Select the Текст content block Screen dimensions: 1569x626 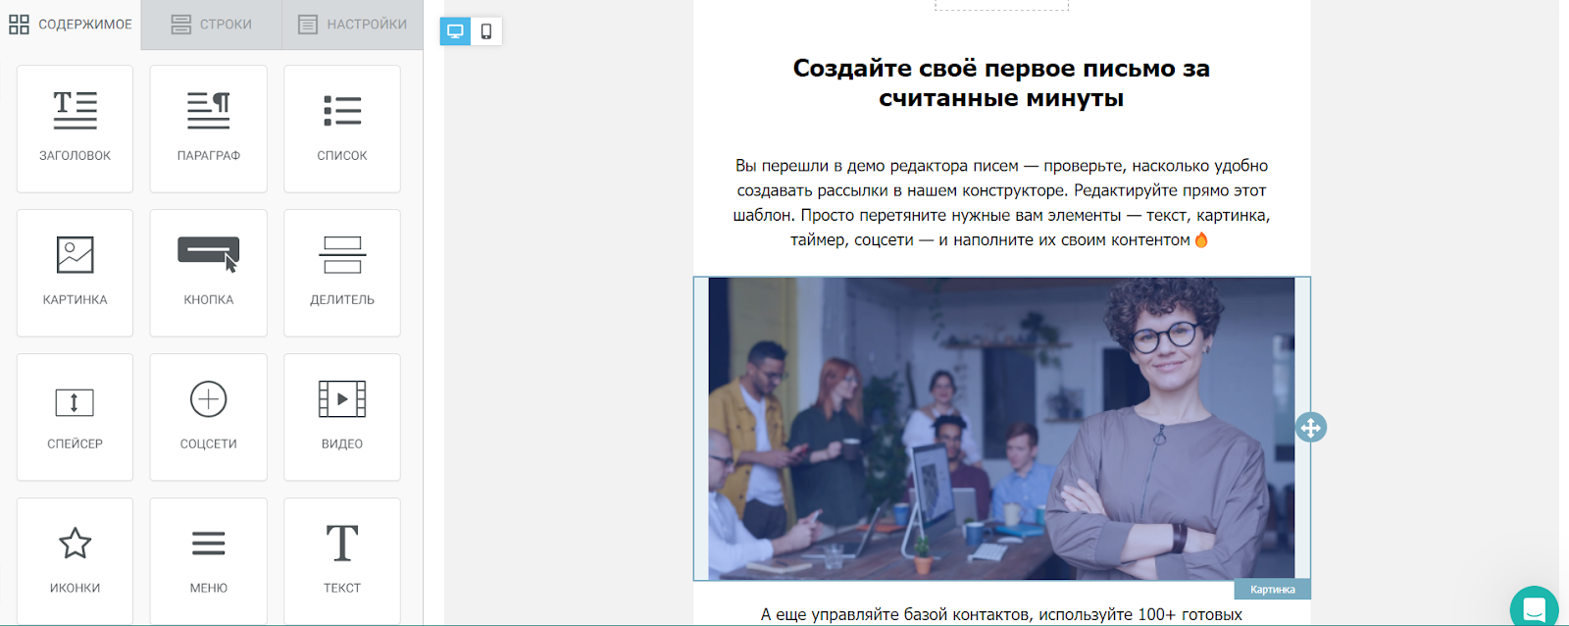point(342,561)
